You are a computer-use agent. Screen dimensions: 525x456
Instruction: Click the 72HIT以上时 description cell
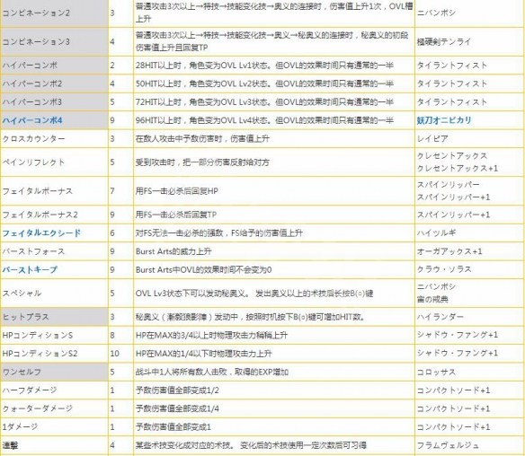point(274,102)
